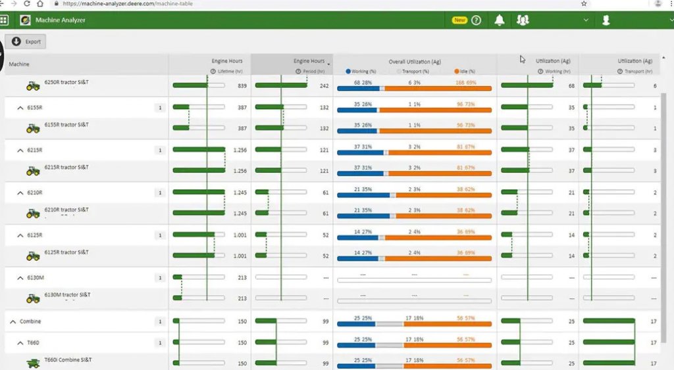
Task: Bookmark page with star icon
Action: [x=584, y=3]
